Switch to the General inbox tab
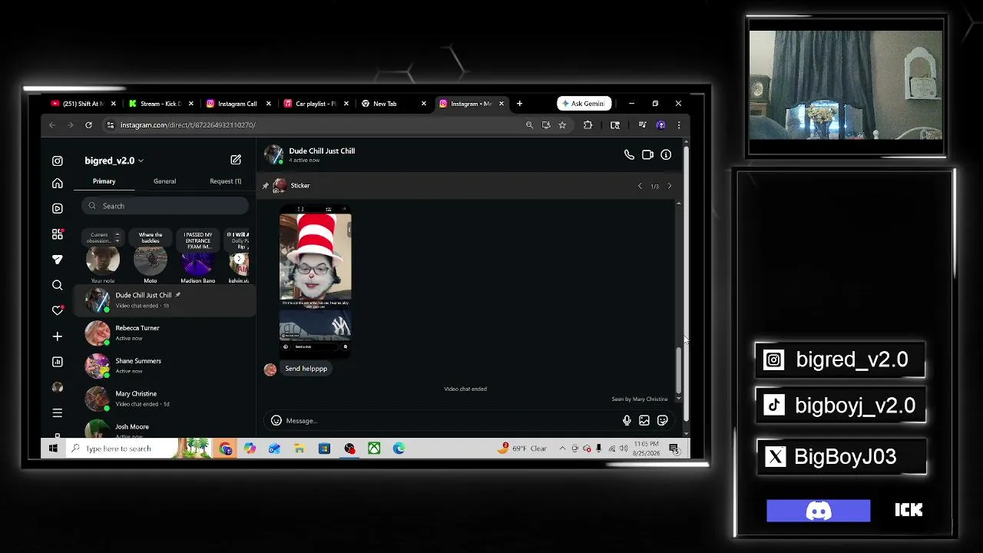The image size is (983, 553). coord(164,181)
